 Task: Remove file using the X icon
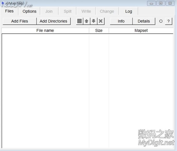coord(101,21)
